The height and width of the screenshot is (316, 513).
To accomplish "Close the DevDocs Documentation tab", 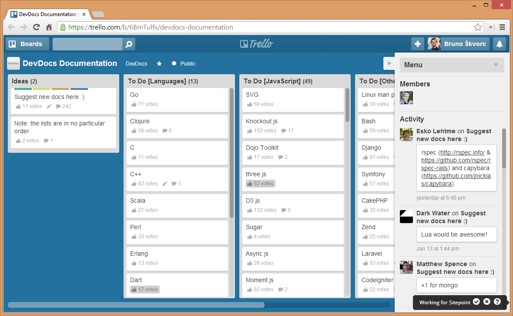I will pos(84,14).
